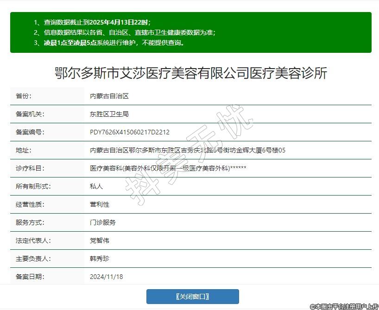Click the 诊疗科目 value text
379x310 pixels.
pos(168,168)
